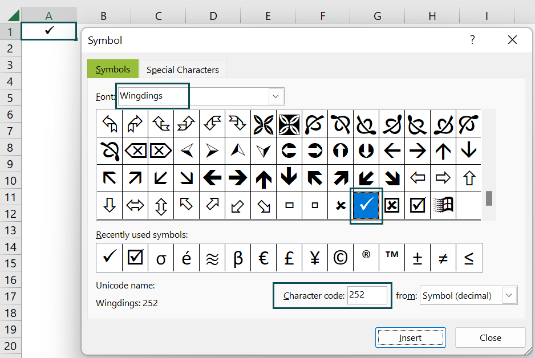Select the circled up arrow symbol
Screen dimensions: 535x358
click(x=341, y=150)
